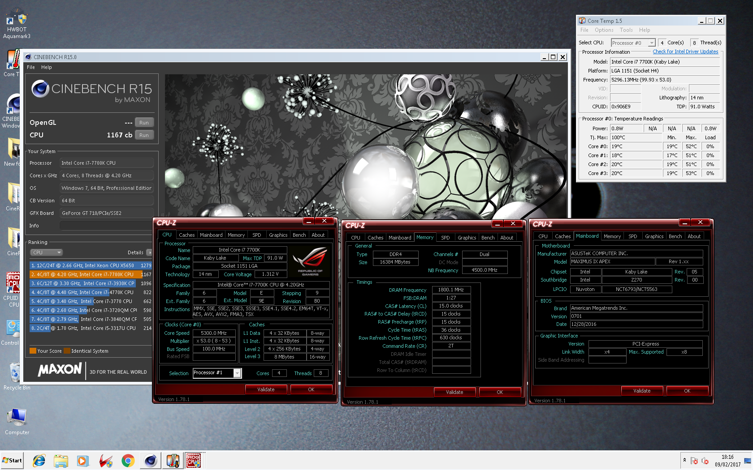Open the New folder desktop icon
753x470 pixels.
tap(13, 152)
